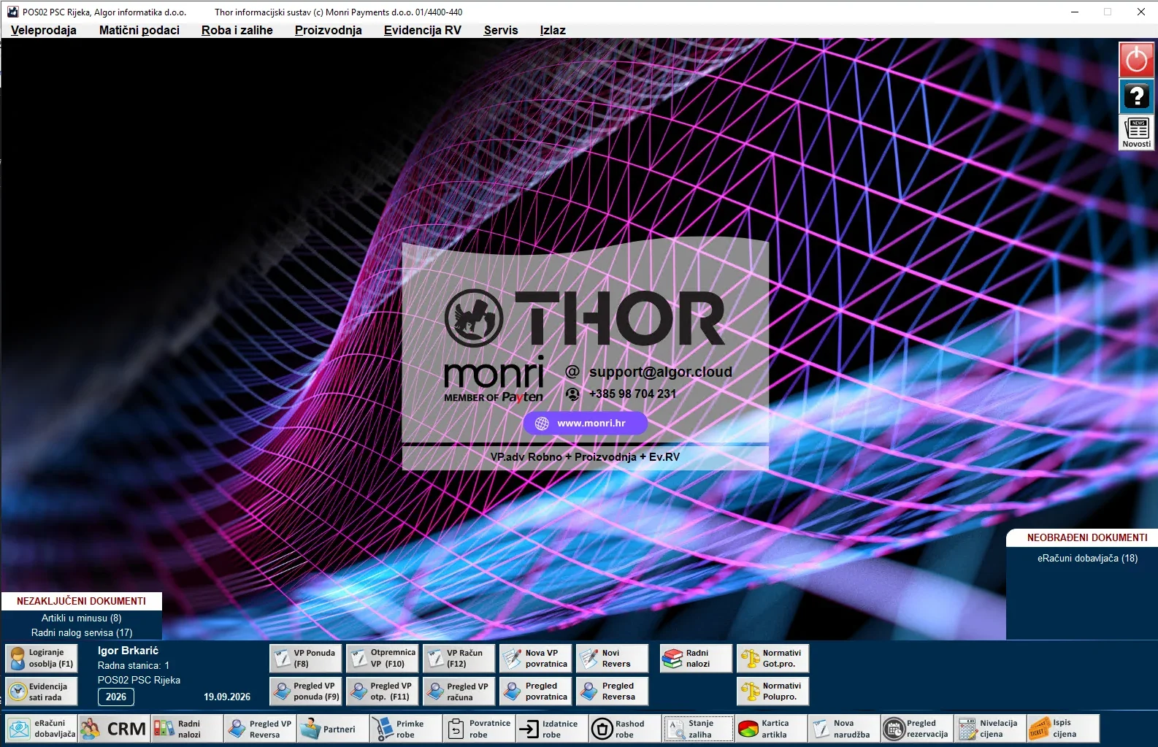Open the Veleprodaja menu
This screenshot has height=747, width=1158.
(44, 30)
